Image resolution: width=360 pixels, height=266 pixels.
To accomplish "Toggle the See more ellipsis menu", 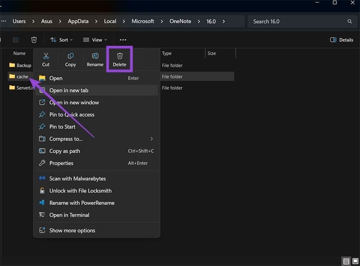I will (123, 40).
